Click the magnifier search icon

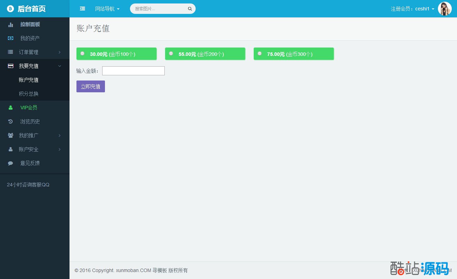click(190, 9)
